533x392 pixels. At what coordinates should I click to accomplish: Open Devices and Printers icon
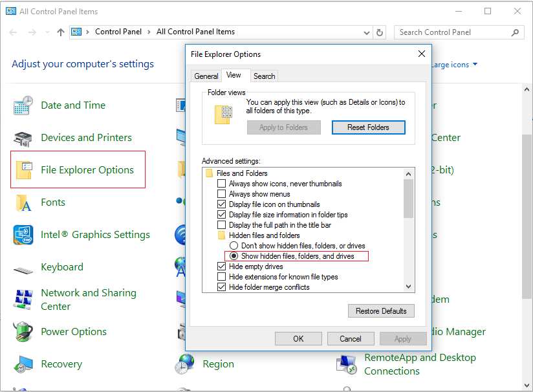(23, 138)
